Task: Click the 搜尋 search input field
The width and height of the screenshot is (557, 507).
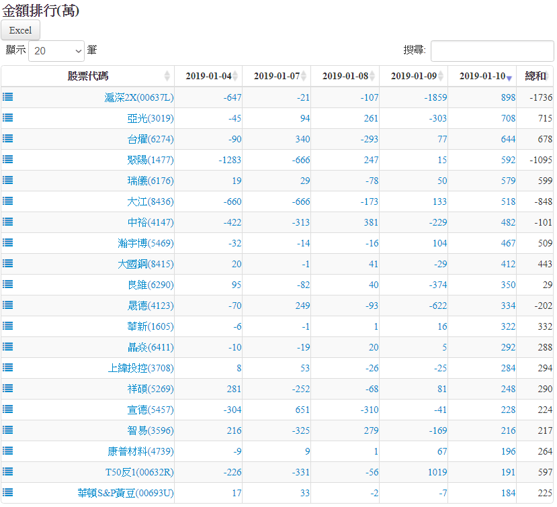Action: (492, 50)
